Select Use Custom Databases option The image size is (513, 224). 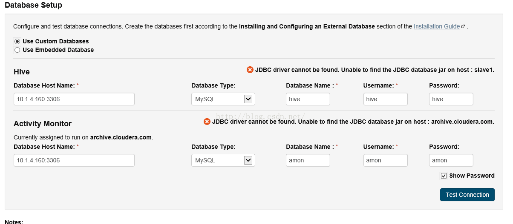point(17,41)
